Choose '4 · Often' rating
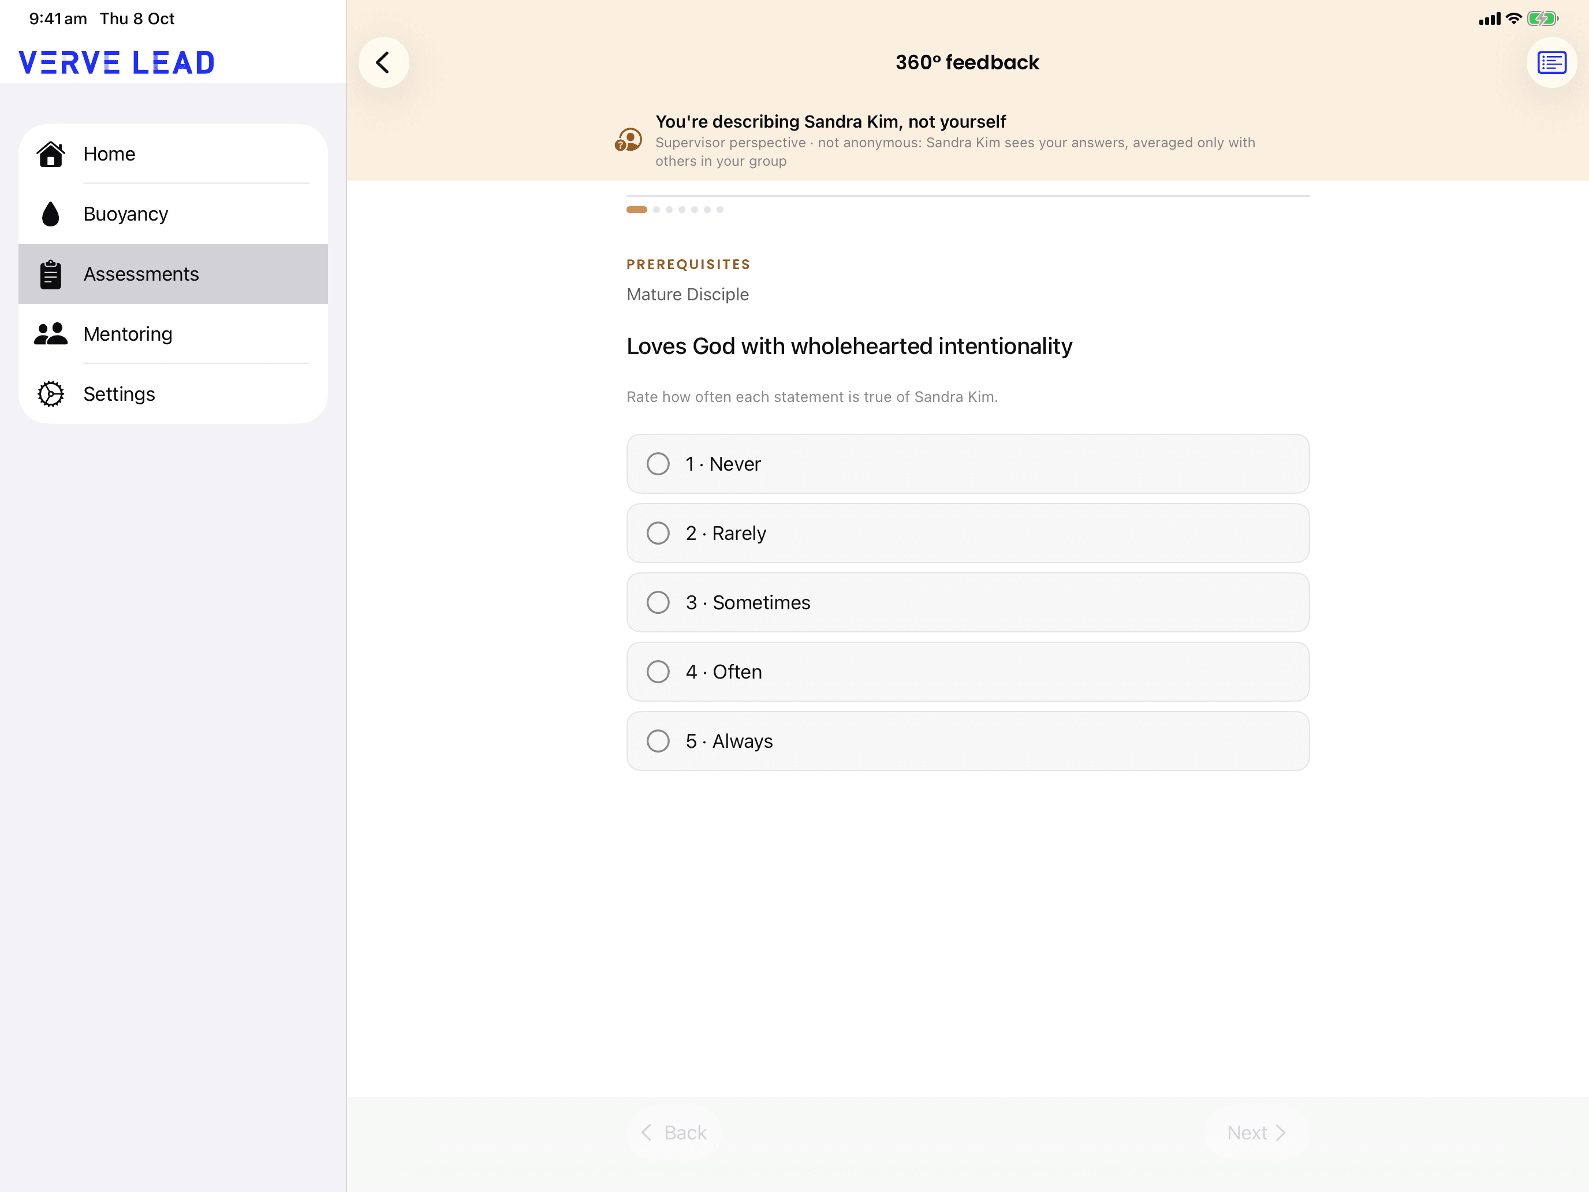This screenshot has height=1192, width=1589. click(x=968, y=672)
